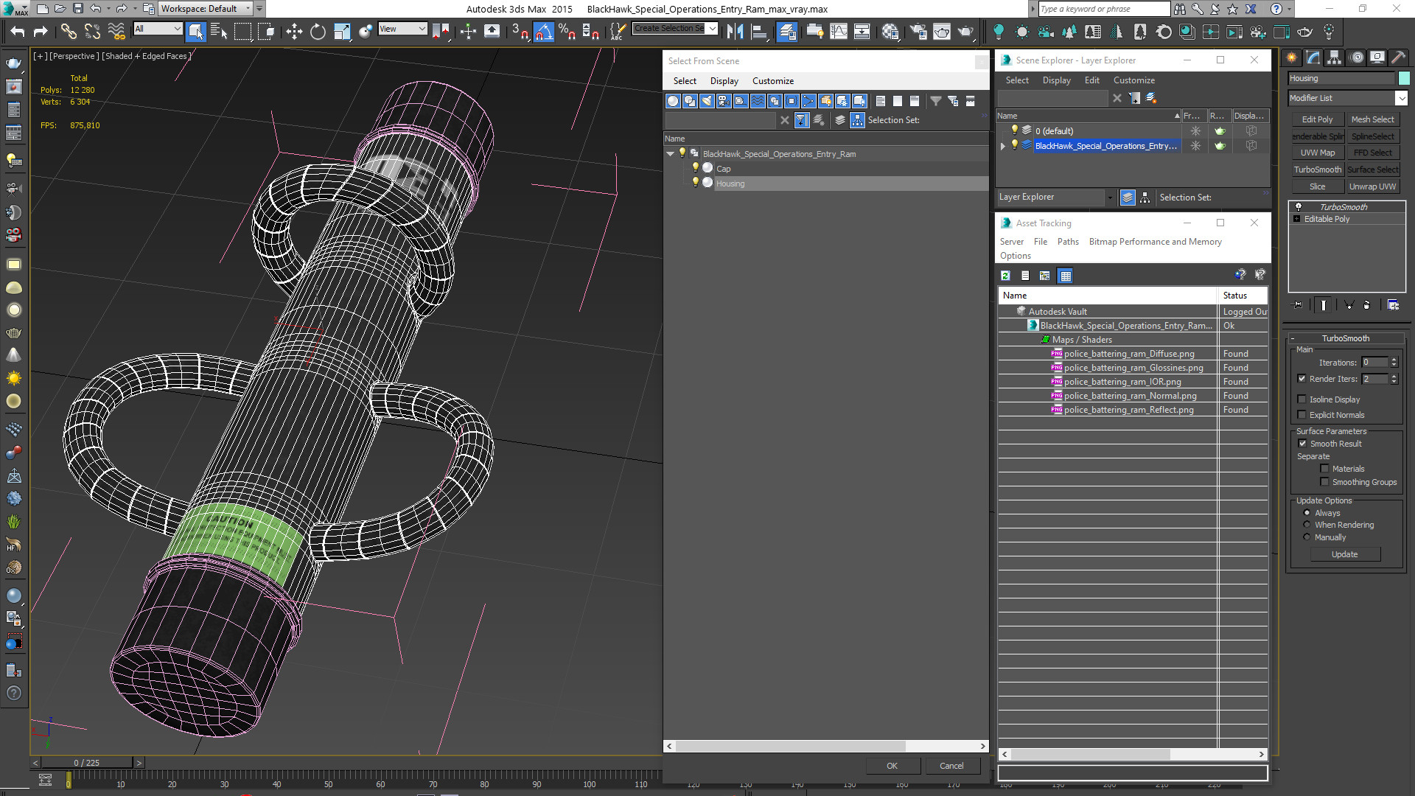Select the Always update option

point(1307,513)
